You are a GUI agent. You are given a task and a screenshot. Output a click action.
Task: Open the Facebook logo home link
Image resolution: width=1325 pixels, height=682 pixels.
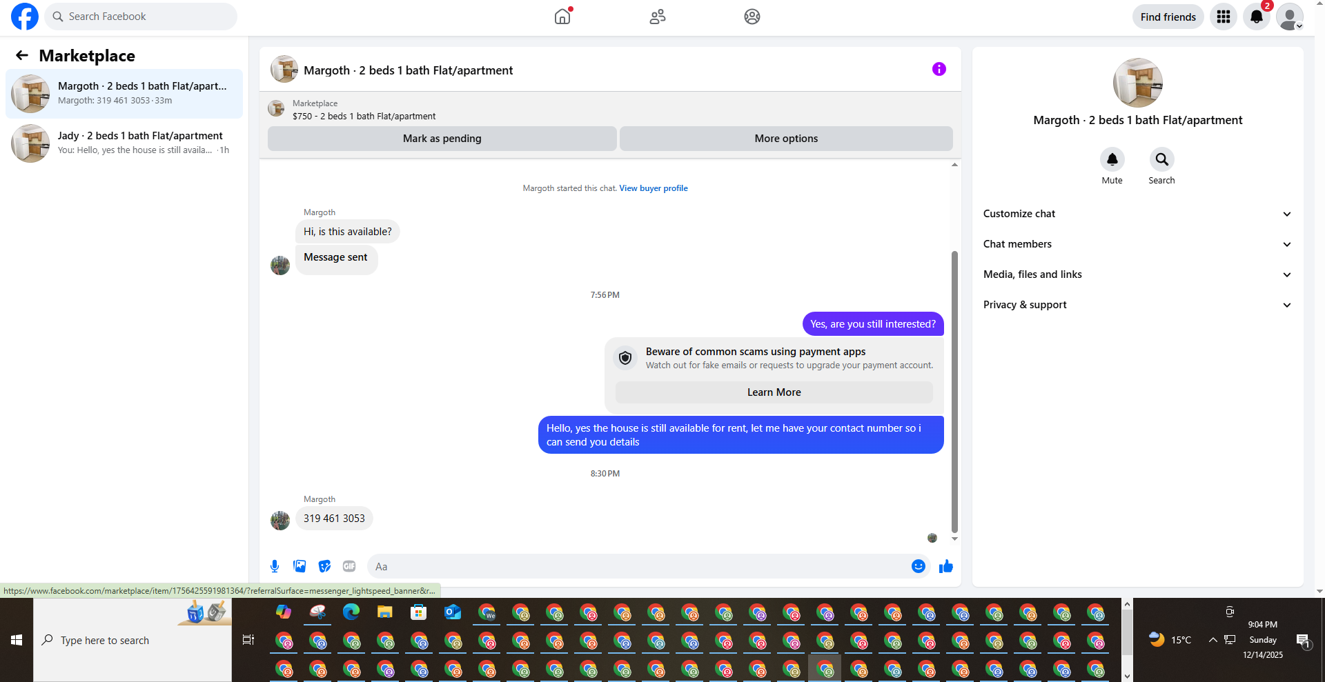tap(25, 17)
